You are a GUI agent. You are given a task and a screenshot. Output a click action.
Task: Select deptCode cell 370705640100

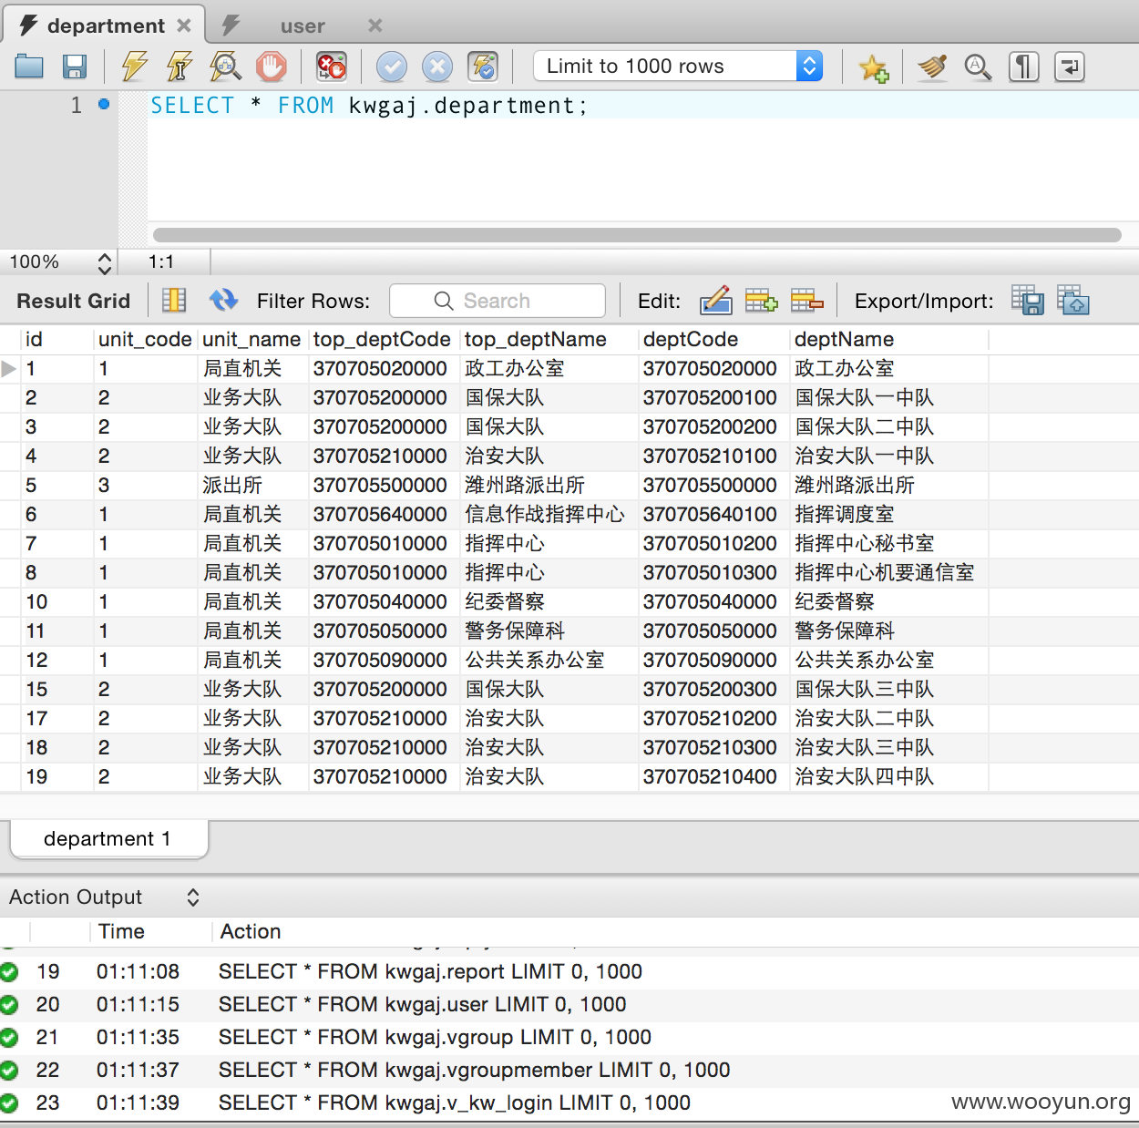(x=713, y=515)
